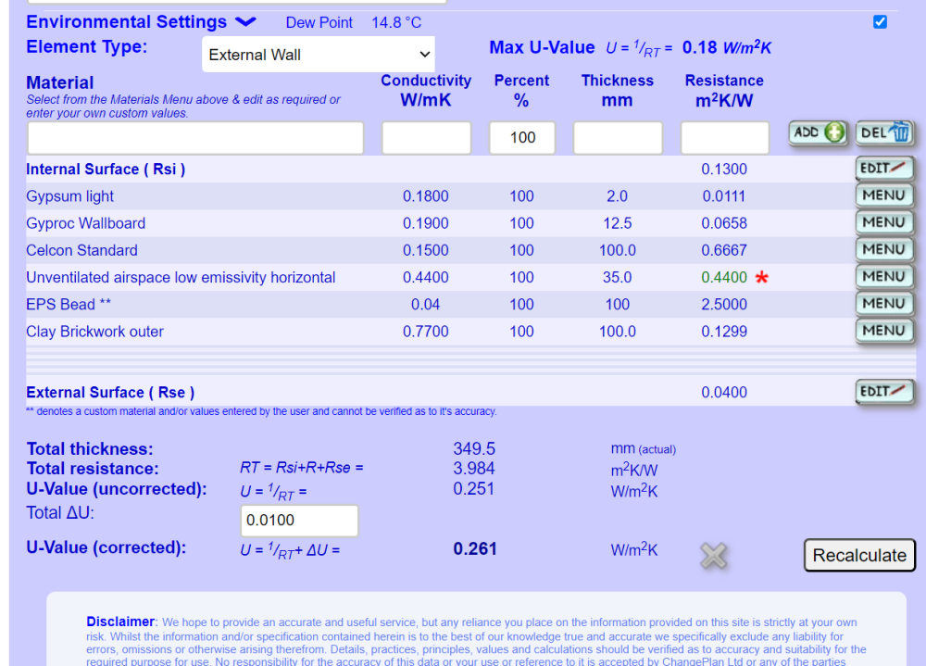Click the Percent field showing 100
The width and height of the screenshot is (926, 666).
[x=522, y=138]
